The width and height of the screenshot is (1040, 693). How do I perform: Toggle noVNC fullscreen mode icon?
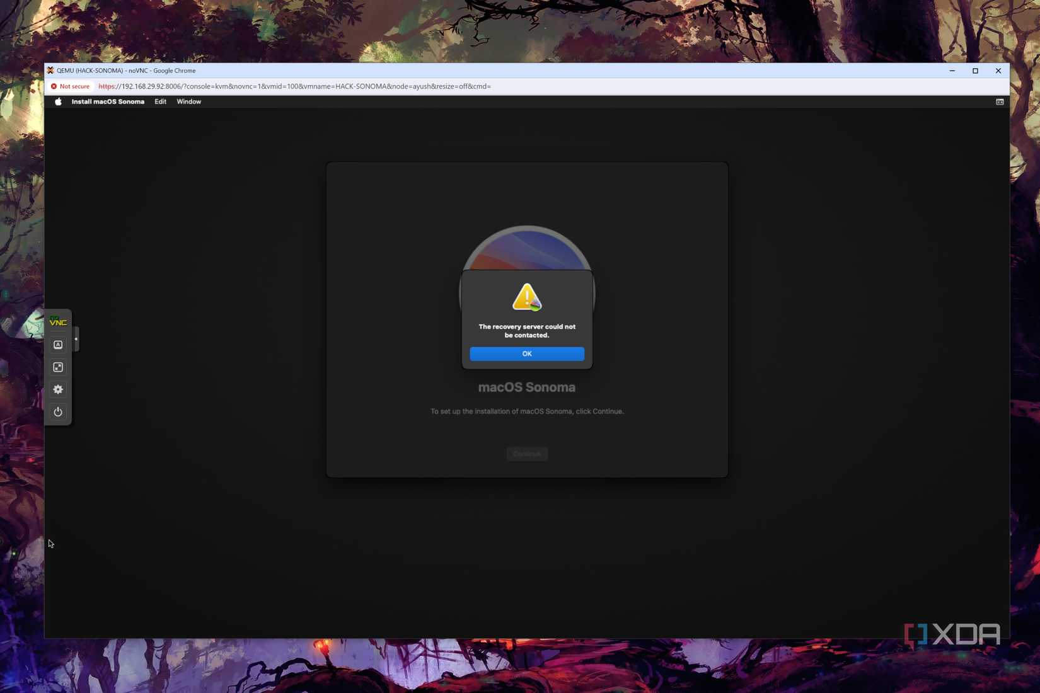point(58,367)
